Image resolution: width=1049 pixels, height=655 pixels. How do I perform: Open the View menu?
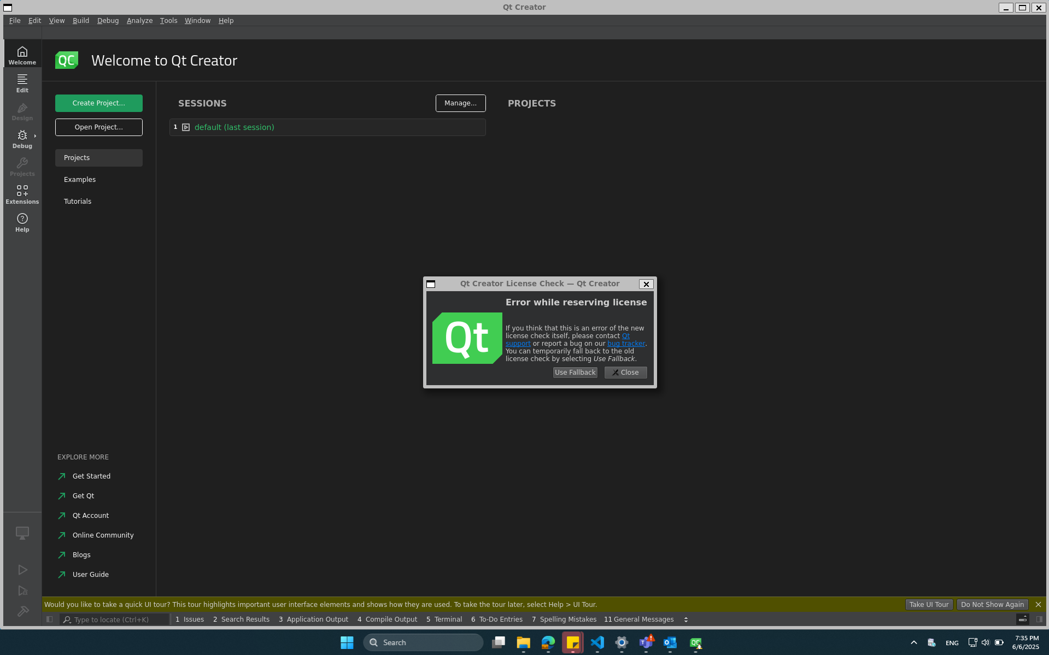pos(57,21)
